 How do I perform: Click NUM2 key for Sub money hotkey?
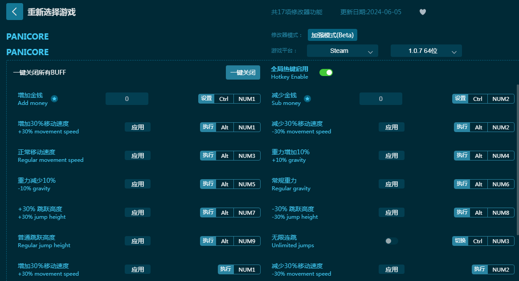pos(501,99)
